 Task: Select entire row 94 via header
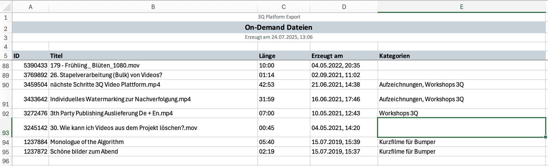6,142
